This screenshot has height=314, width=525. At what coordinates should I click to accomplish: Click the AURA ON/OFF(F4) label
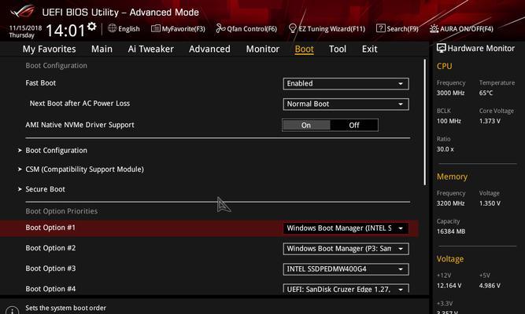(x=467, y=29)
